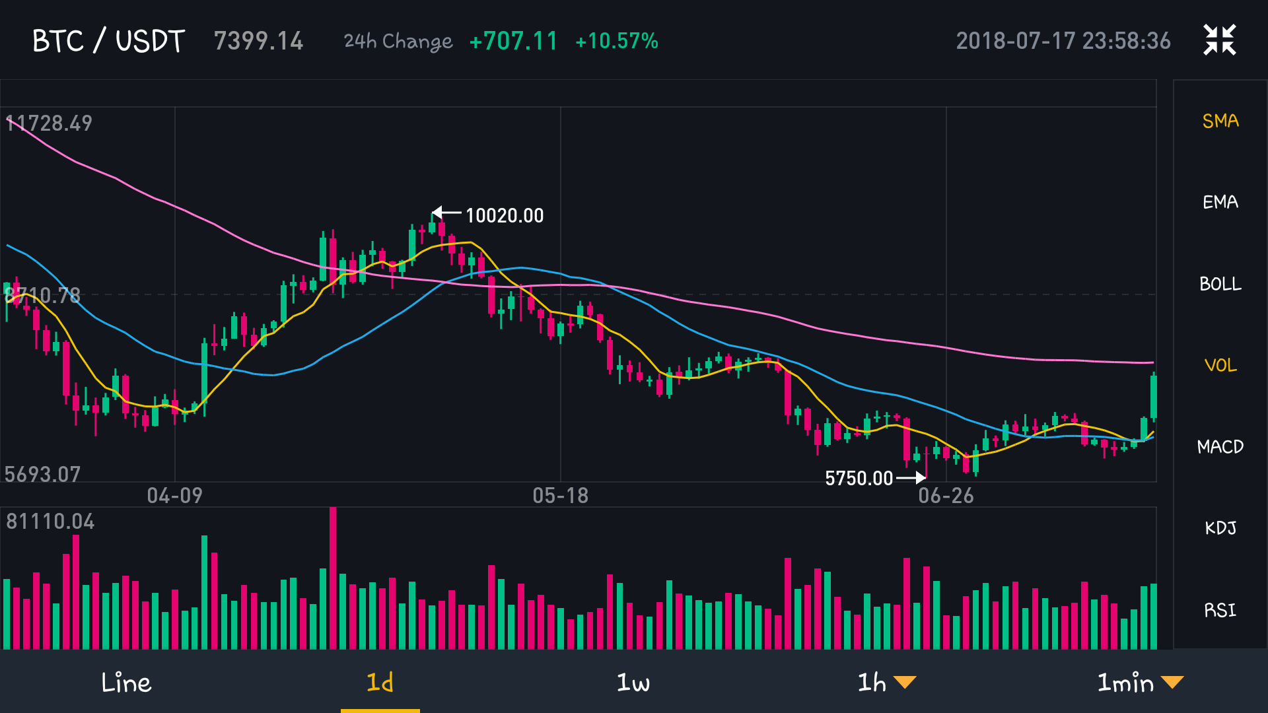Switch to the Line chart tab
Image resolution: width=1268 pixels, height=713 pixels.
tap(126, 683)
